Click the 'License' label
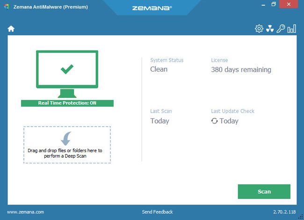This screenshot has width=304, height=220. click(x=219, y=60)
